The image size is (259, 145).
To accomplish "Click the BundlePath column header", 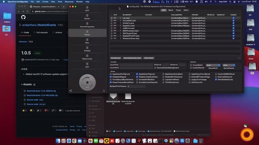I will pos(127,15).
